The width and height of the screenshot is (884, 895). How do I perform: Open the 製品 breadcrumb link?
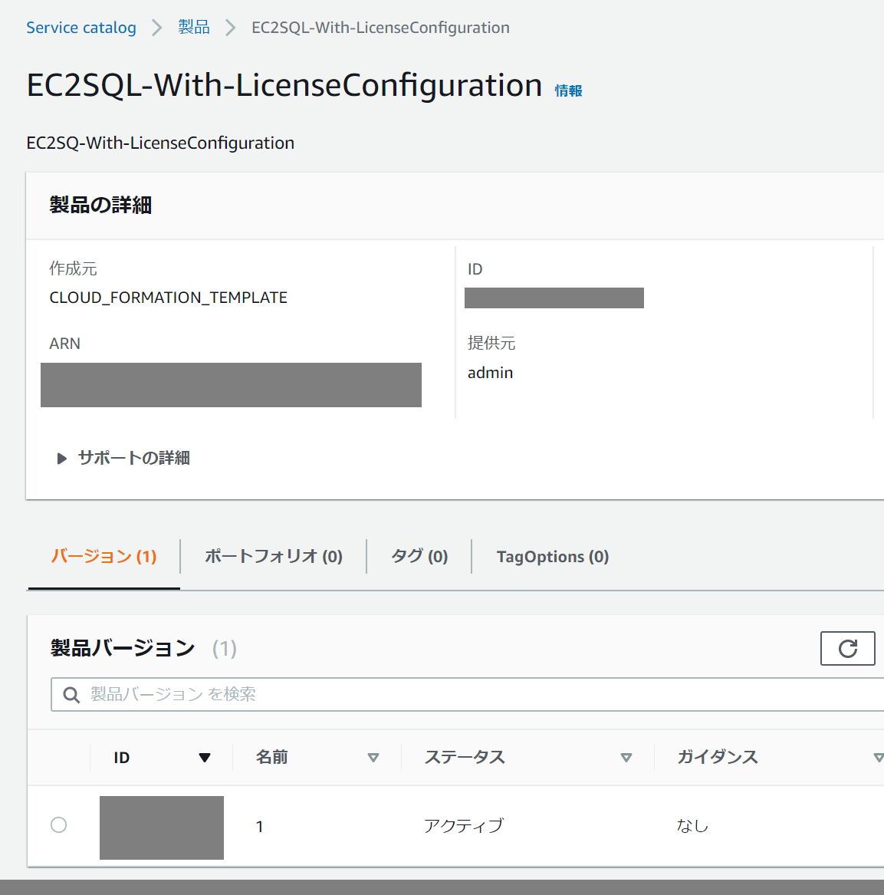pyautogui.click(x=194, y=28)
